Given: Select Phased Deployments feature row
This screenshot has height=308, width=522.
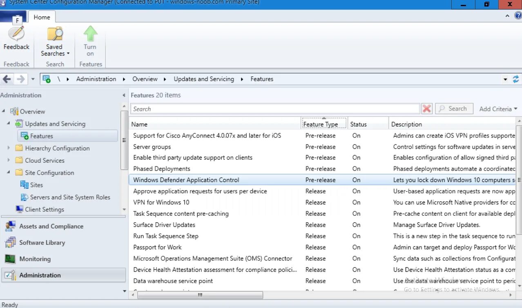Looking at the screenshot, I should (323, 168).
